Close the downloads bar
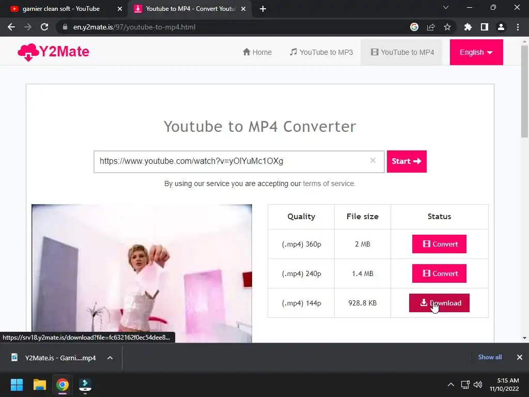Screen dimensions: 529x397 pos(520,357)
